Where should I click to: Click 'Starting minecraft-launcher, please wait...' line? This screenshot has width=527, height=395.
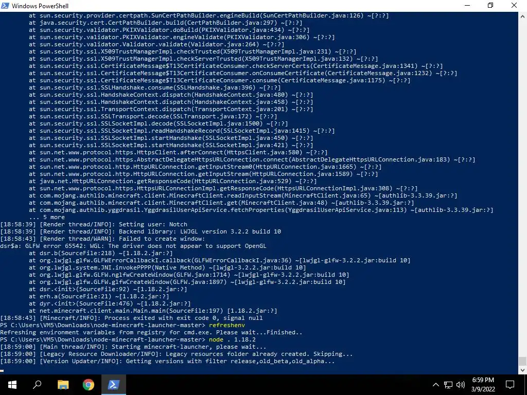point(133,347)
